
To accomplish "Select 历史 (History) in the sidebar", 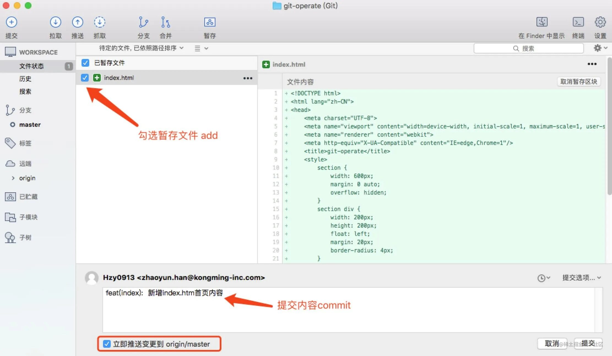I will pyautogui.click(x=25, y=79).
